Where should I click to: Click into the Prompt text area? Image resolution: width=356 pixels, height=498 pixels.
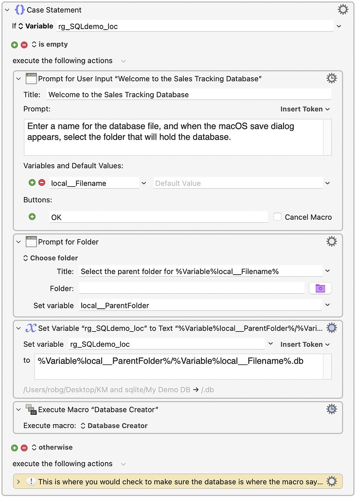point(174,137)
